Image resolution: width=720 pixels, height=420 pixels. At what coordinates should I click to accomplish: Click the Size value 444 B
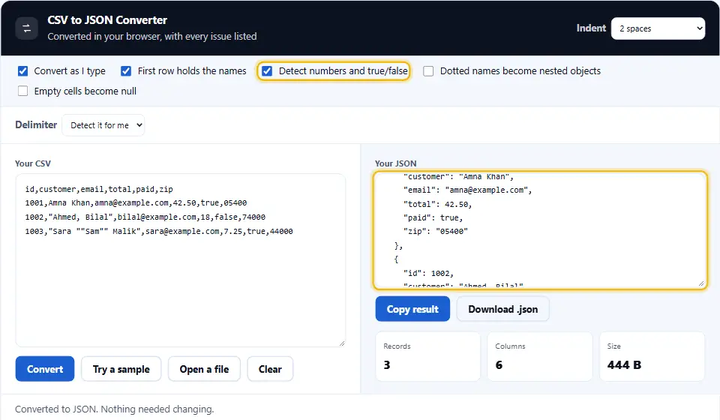pos(624,365)
